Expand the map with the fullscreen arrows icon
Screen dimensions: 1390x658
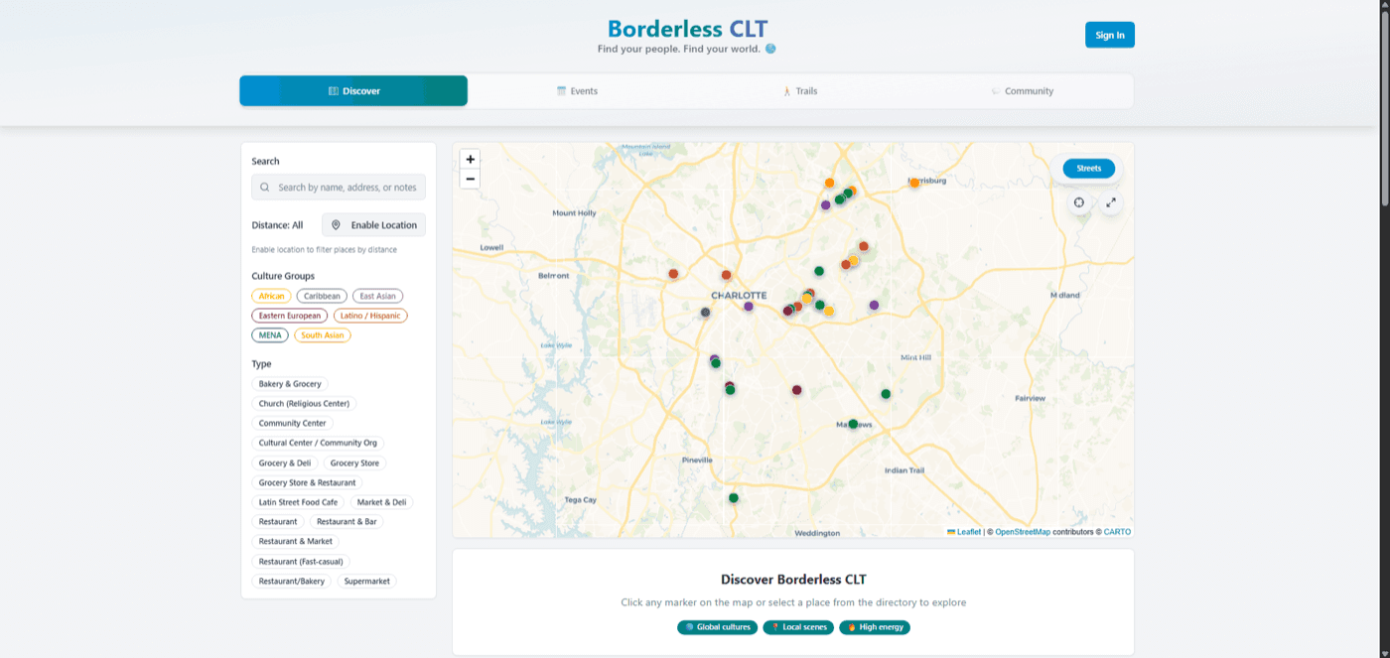(x=1111, y=202)
